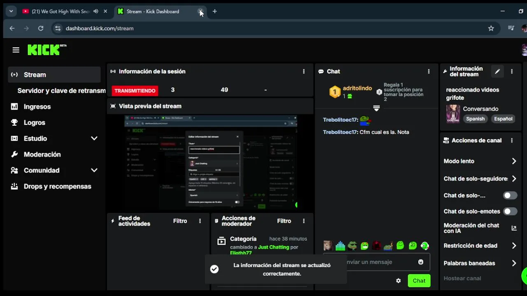527x296 pixels.
Task: Toggle Chat de solo-... switch
Action: 510,196
